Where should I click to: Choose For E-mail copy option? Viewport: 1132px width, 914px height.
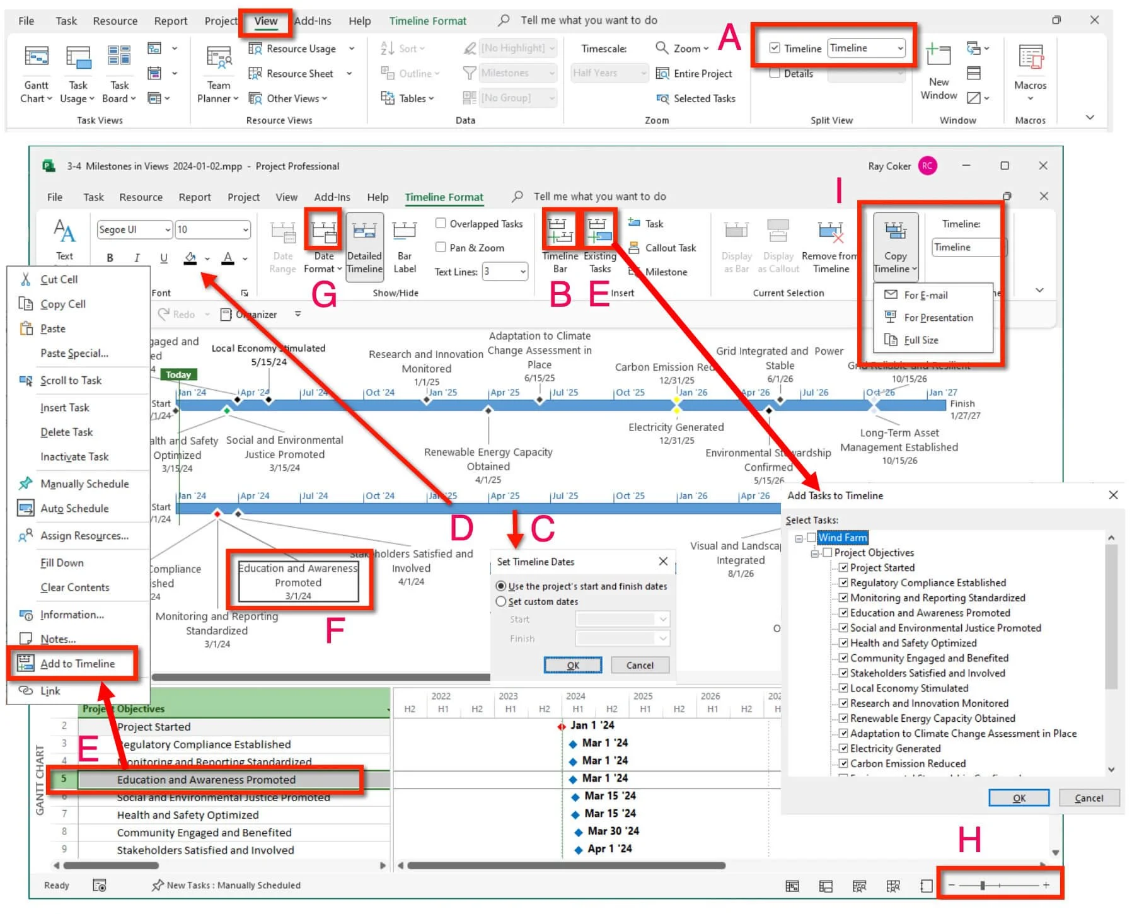point(925,295)
